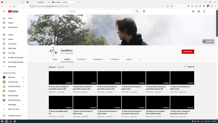Viewport: 218px width, 123px height.
Task: Open the YouTube apps grid
Action: tap(199, 11)
